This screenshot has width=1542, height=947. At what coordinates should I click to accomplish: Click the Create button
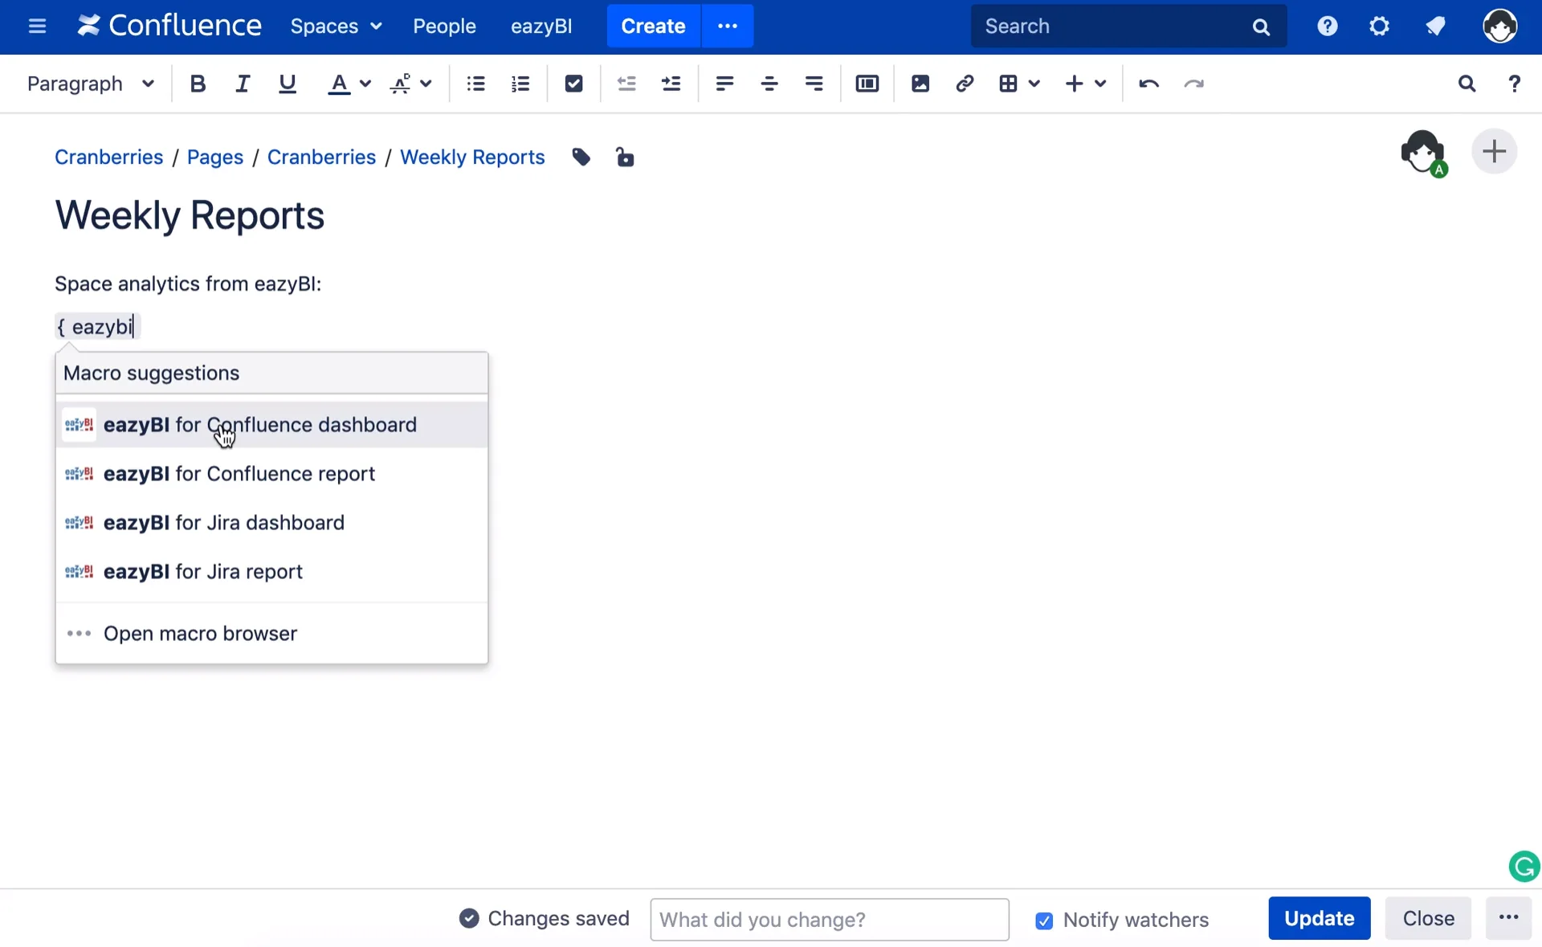click(653, 26)
